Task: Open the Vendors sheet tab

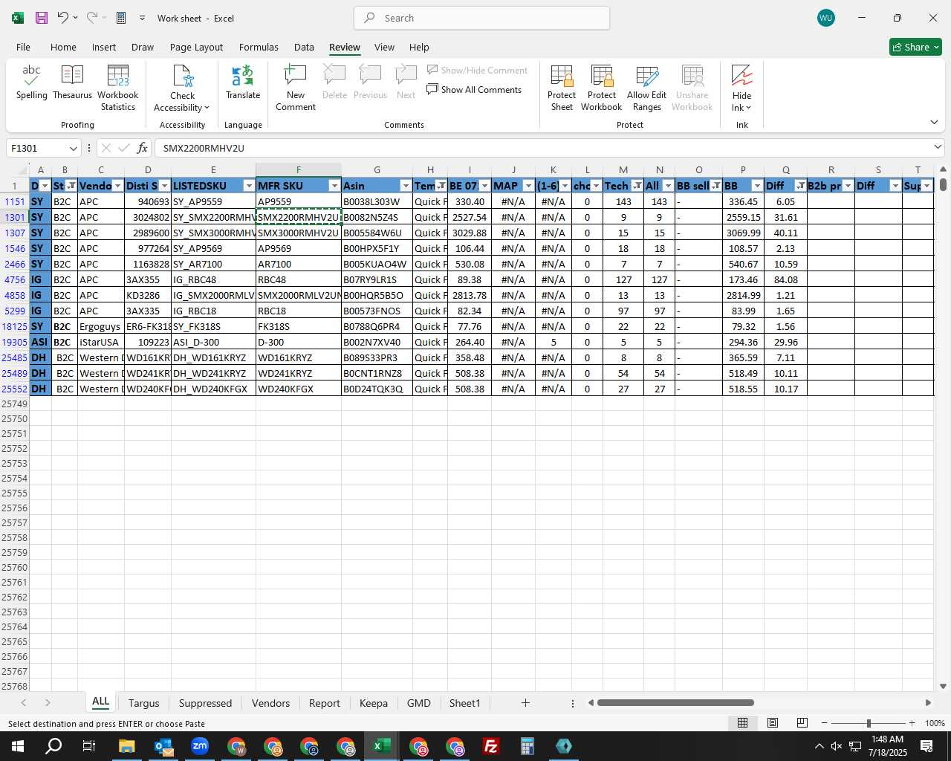Action: pyautogui.click(x=270, y=703)
